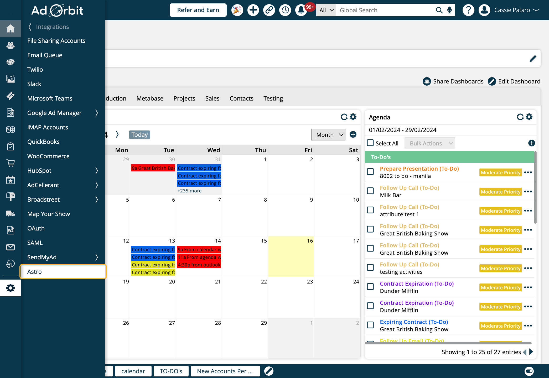
Task: Click the pencil edit icon in banner
Action: pos(533,58)
